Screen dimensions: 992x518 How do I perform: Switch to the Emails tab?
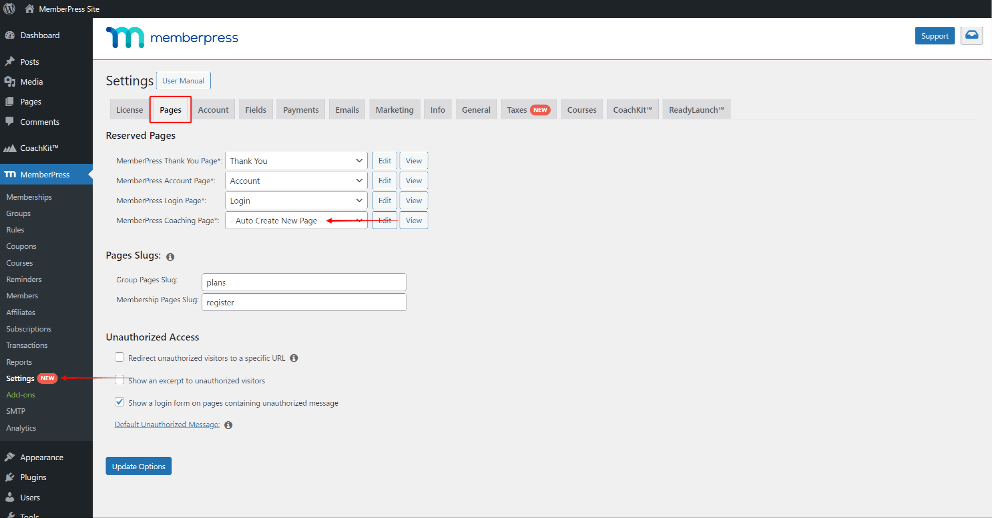[x=347, y=110]
